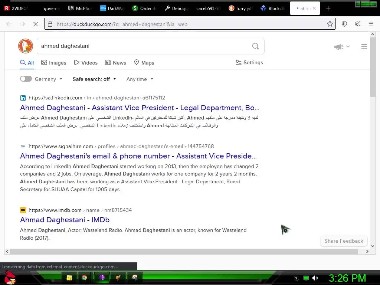The height and width of the screenshot is (285, 380).
Task: Open Ahmad Daghestani - IMDb result
Action: click(65, 220)
